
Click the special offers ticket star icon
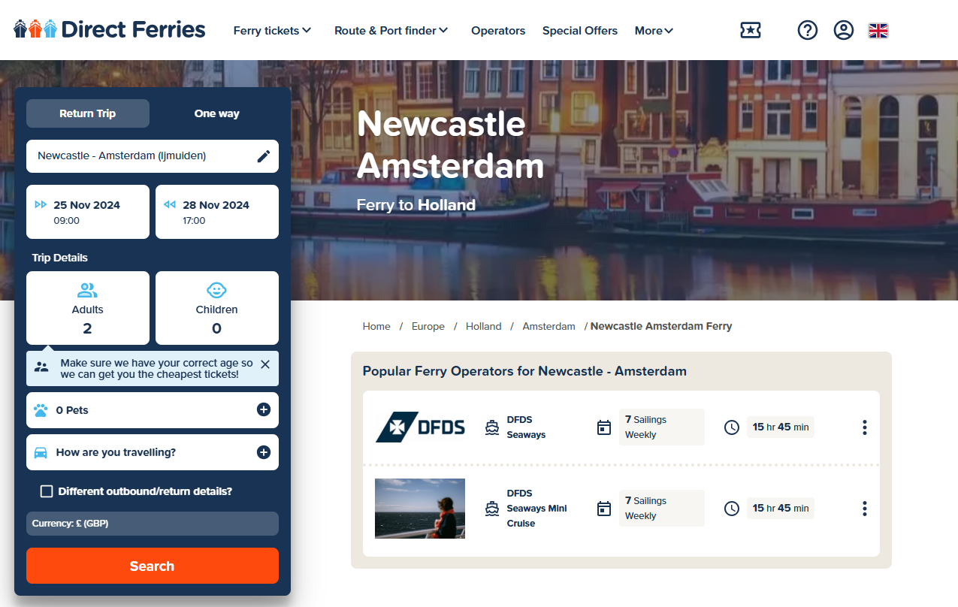pyautogui.click(x=750, y=30)
